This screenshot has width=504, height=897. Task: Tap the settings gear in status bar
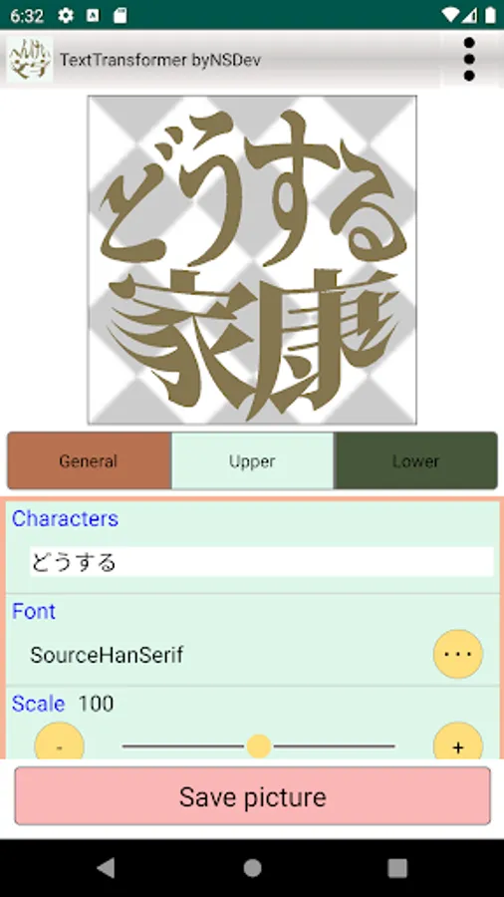(x=66, y=15)
